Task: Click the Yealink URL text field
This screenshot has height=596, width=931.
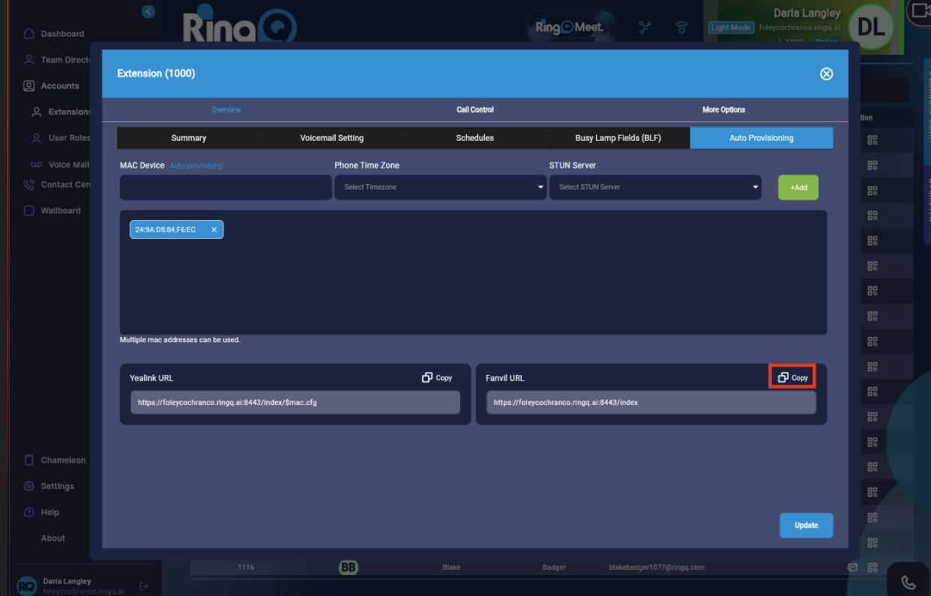Action: pos(295,402)
